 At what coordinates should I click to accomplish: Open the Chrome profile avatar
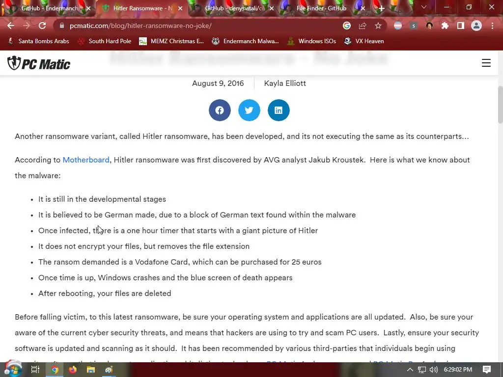476,26
